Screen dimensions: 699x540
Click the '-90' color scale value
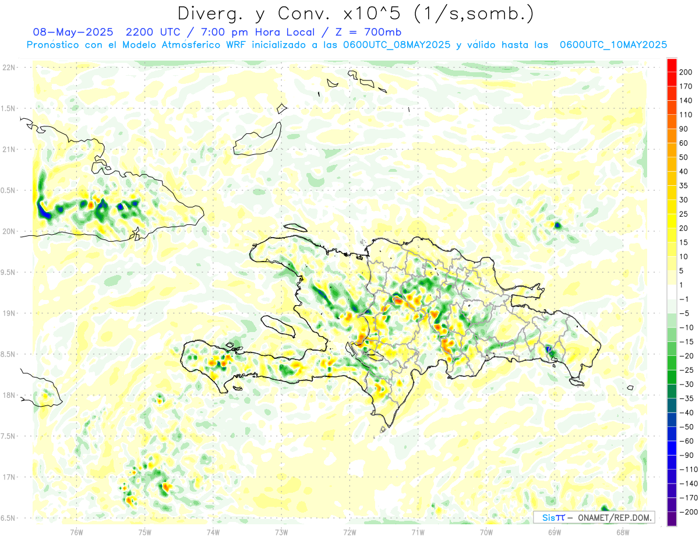(686, 455)
